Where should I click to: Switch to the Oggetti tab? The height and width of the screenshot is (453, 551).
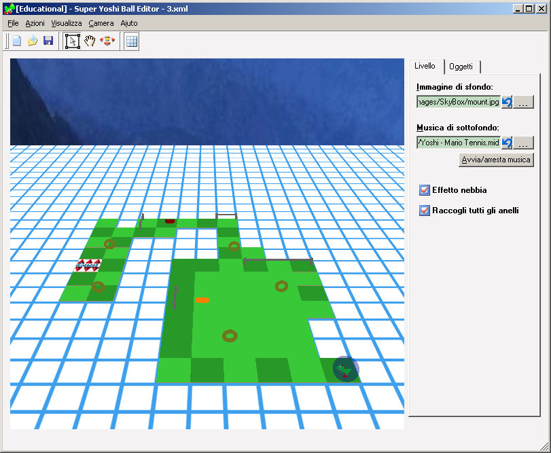461,67
